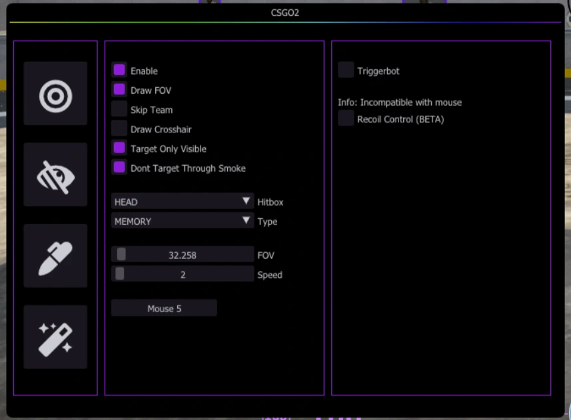571x420 pixels.
Task: Toggle Target Only Visible checkbox
Action: [119, 148]
